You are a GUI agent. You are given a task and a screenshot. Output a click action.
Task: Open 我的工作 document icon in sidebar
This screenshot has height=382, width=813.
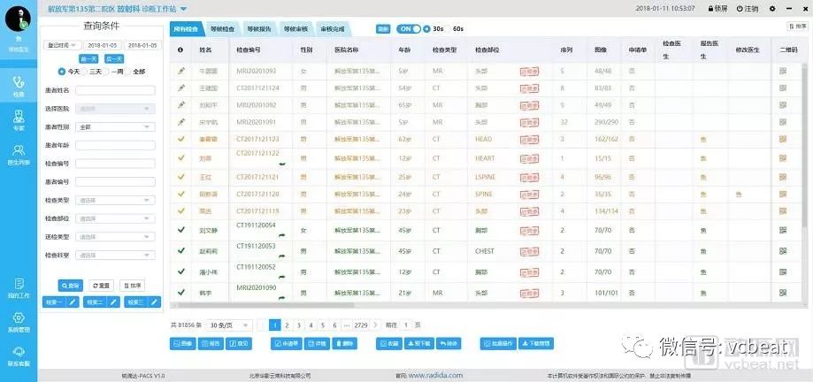coord(19,284)
